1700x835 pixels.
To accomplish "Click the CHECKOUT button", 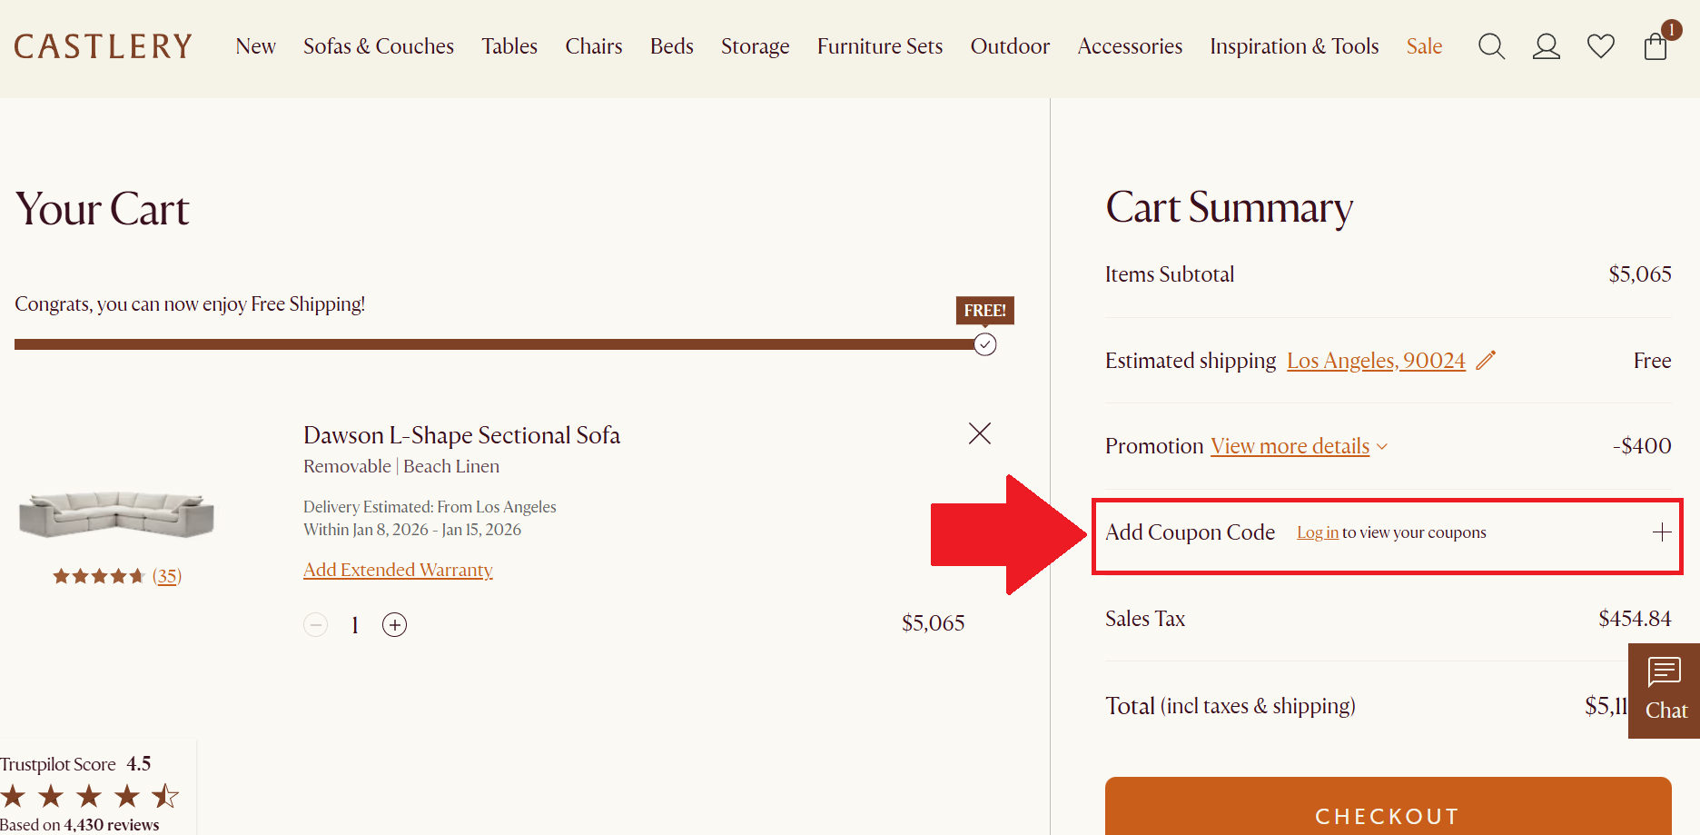I will click(x=1387, y=815).
